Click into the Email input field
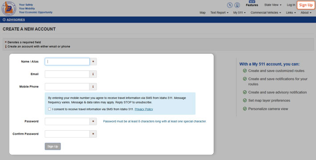316x160 pixels. click(x=67, y=74)
